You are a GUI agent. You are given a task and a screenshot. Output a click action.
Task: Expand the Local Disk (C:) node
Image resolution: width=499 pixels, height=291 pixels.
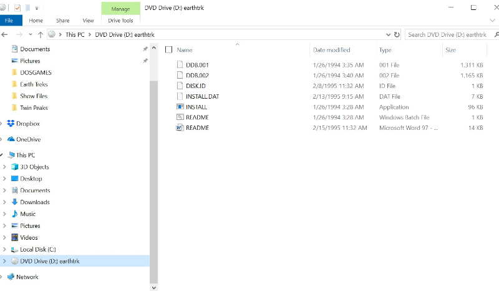pos(5,249)
